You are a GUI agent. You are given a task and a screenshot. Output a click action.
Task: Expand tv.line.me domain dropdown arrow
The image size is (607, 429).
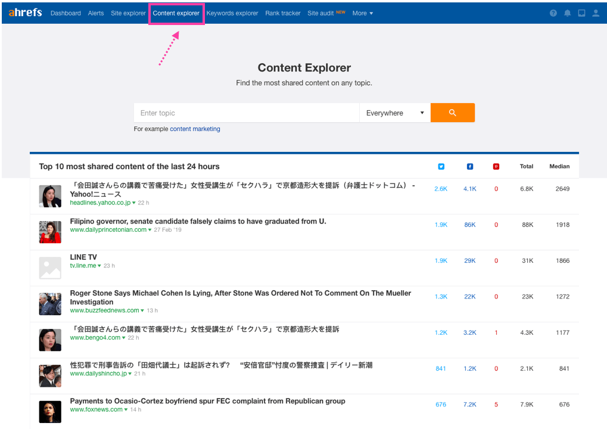click(99, 266)
